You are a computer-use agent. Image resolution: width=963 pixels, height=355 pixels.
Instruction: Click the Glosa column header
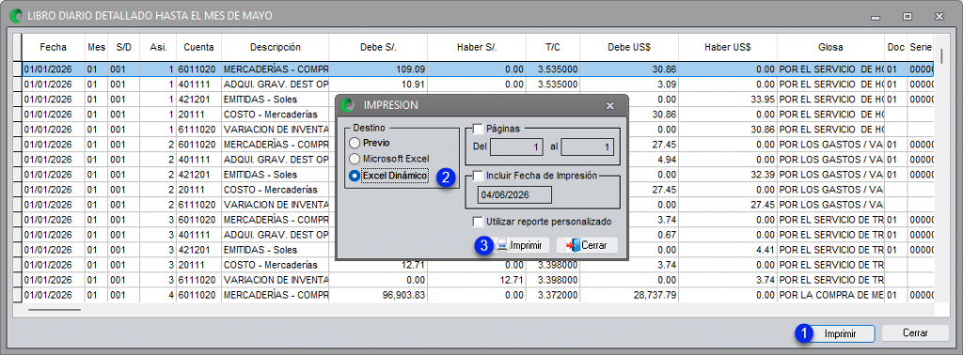(x=831, y=47)
